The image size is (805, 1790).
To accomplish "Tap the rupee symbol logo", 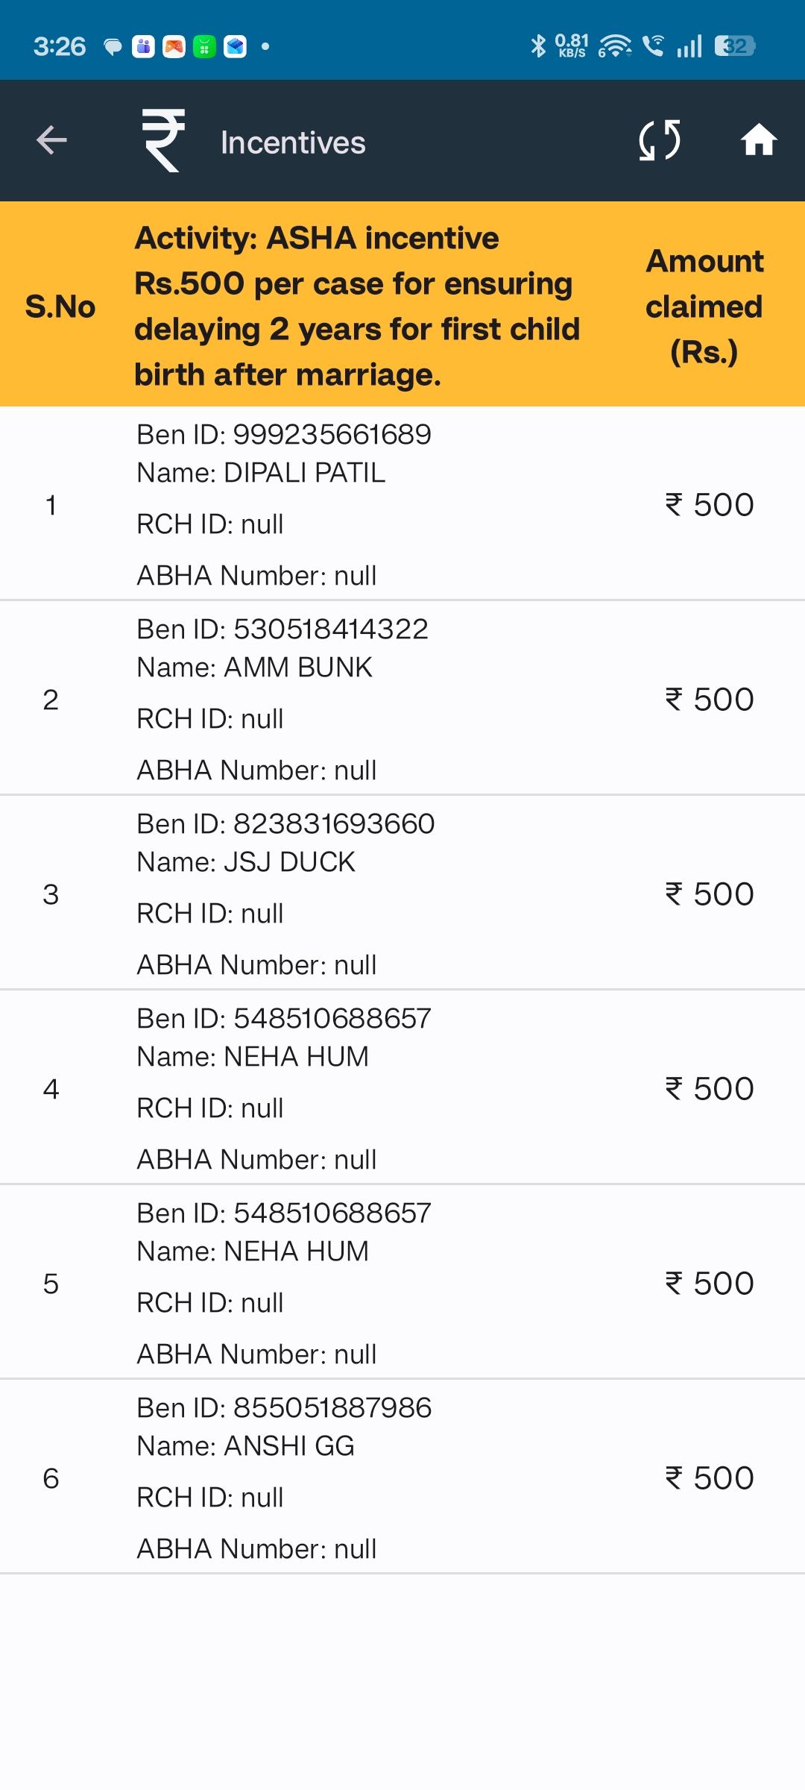I will (x=164, y=140).
